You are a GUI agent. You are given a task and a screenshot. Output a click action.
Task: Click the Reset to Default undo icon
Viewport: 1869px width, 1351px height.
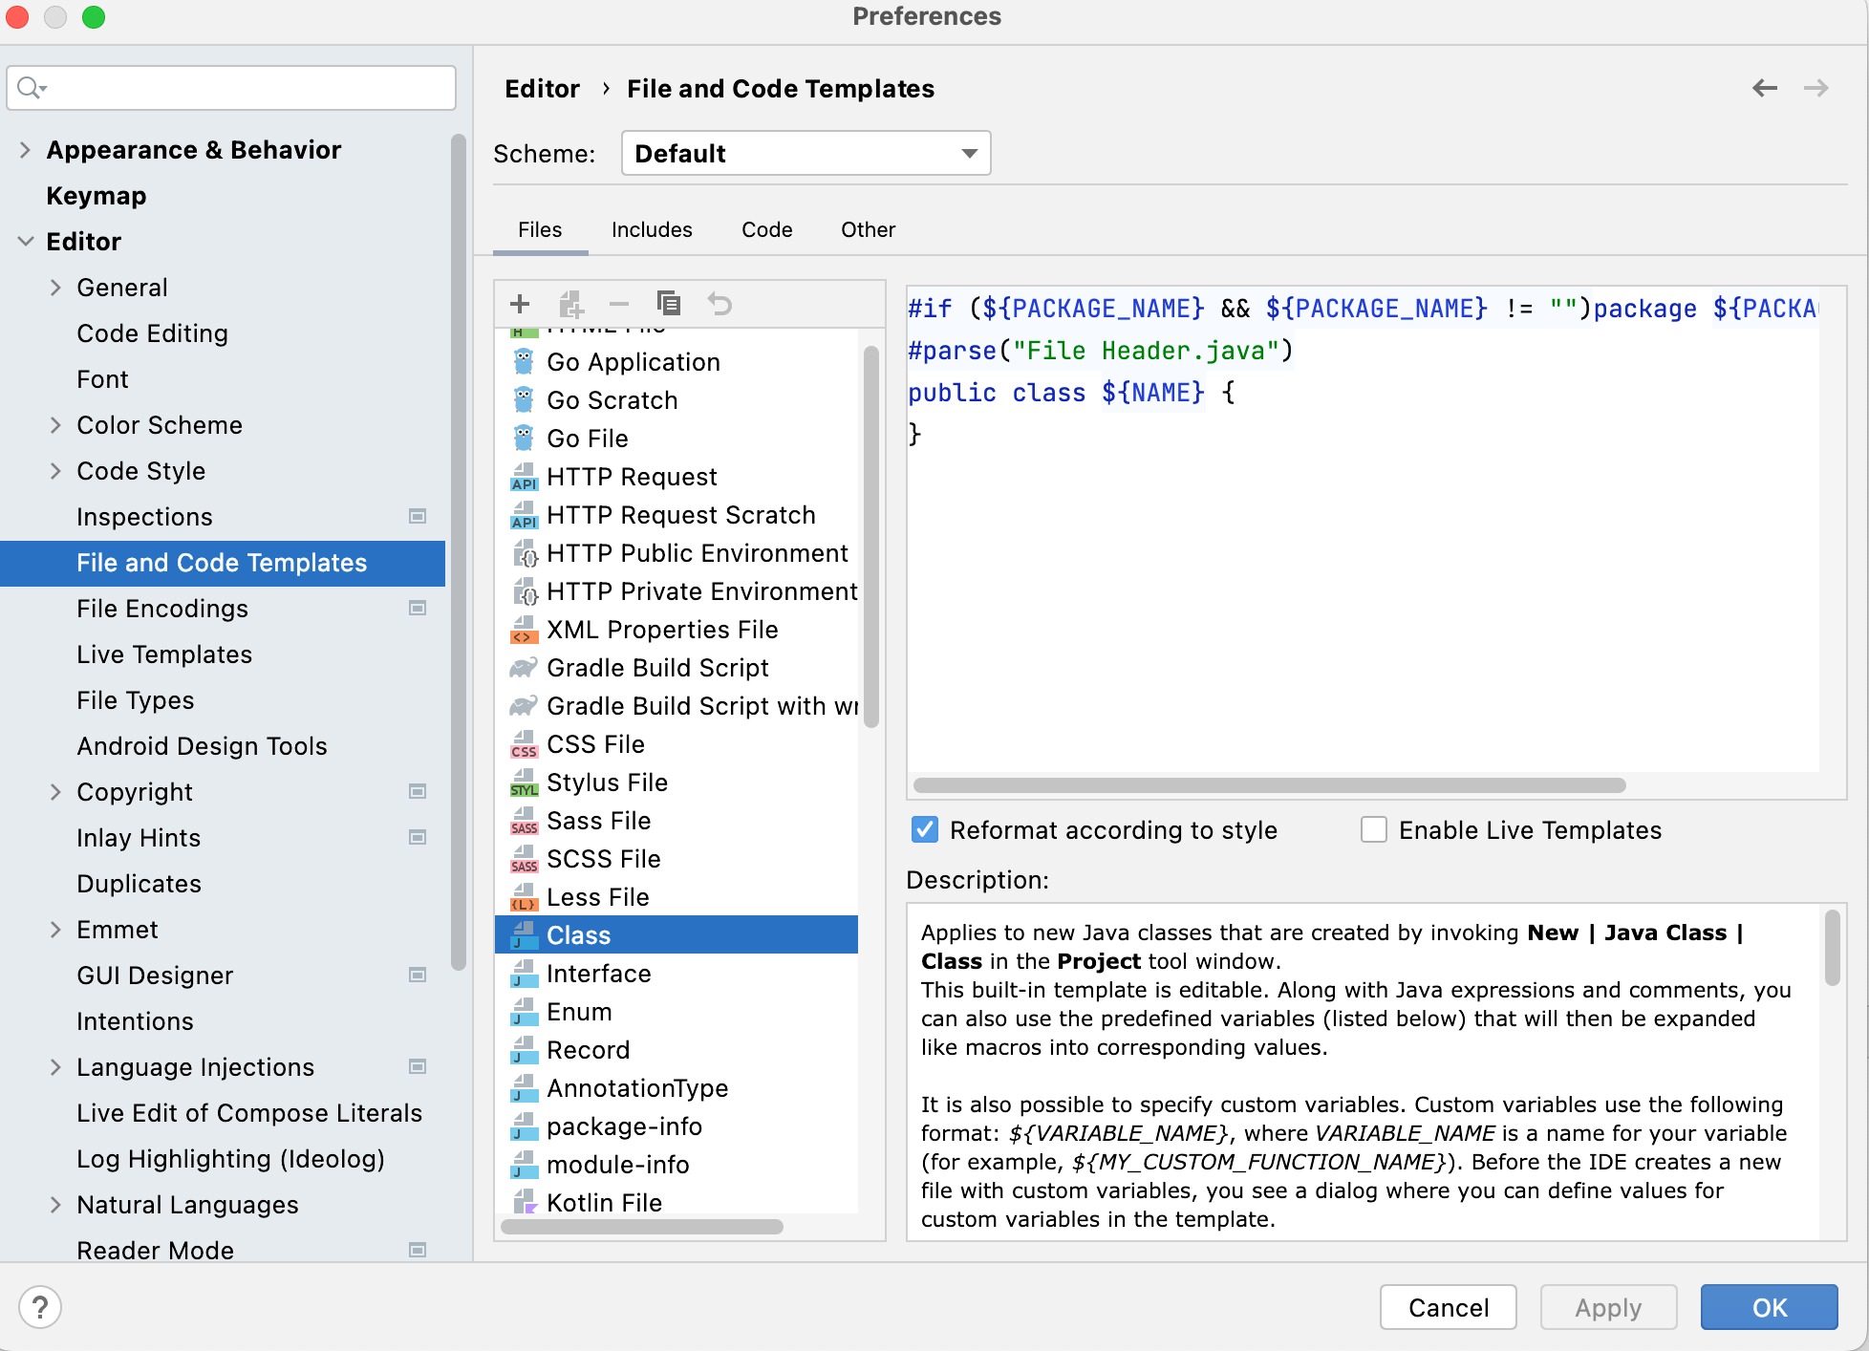coord(720,304)
